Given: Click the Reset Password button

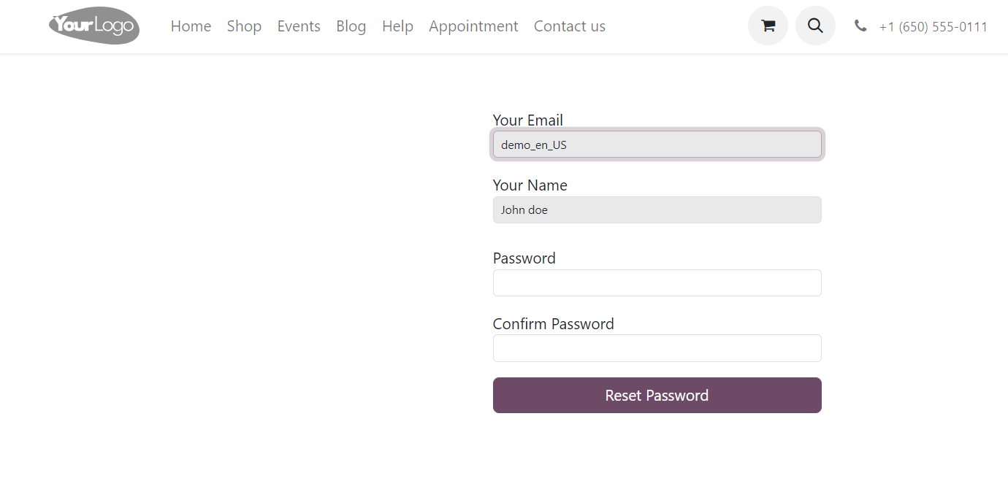Looking at the screenshot, I should [657, 395].
